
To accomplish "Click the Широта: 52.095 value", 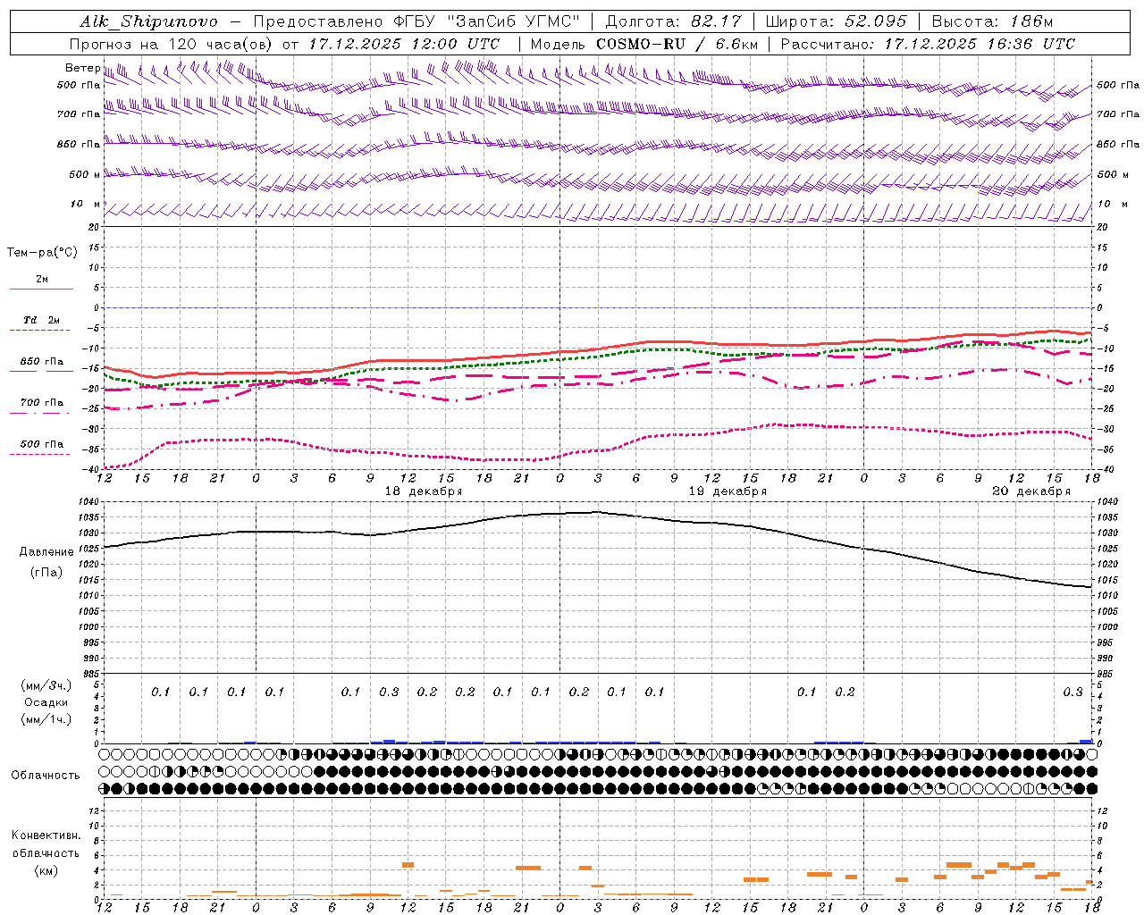I will coord(837,21).
